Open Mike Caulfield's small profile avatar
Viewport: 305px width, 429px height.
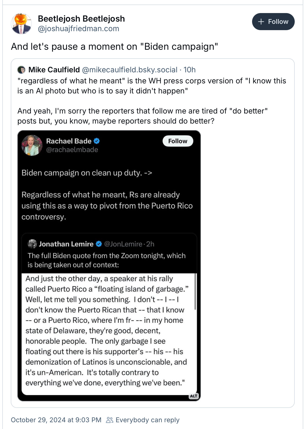(21, 70)
